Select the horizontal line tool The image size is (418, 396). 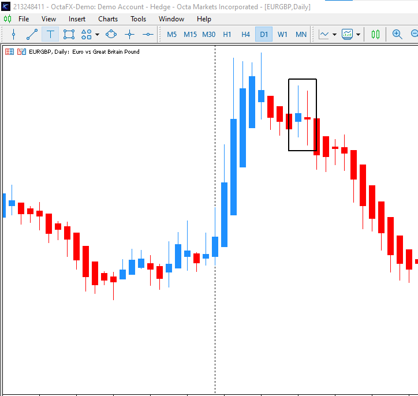pyautogui.click(x=148, y=35)
